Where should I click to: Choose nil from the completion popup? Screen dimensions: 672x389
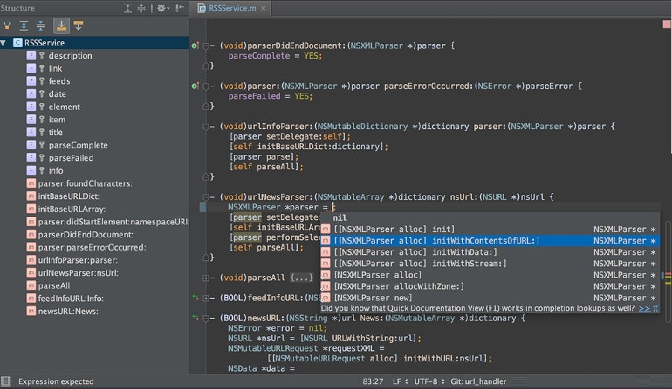[x=490, y=218]
